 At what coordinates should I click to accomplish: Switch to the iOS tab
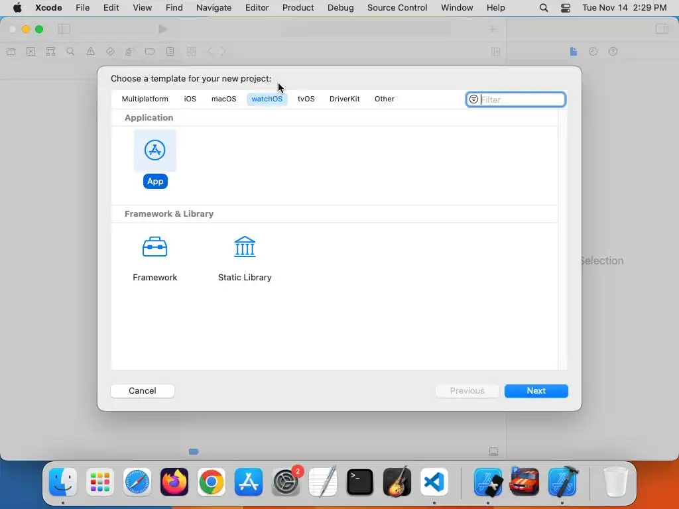tap(190, 99)
